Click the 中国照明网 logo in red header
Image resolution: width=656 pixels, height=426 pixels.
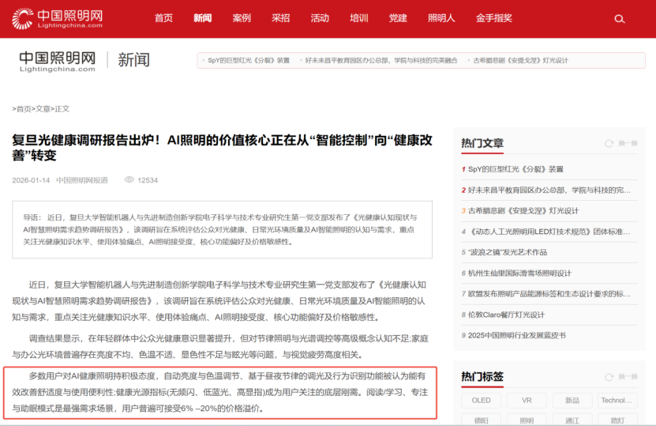pos(58,18)
